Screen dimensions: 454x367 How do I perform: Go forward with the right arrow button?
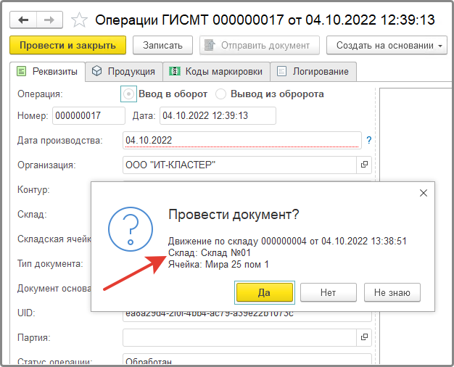tap(49, 20)
